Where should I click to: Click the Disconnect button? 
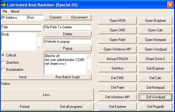point(79,17)
